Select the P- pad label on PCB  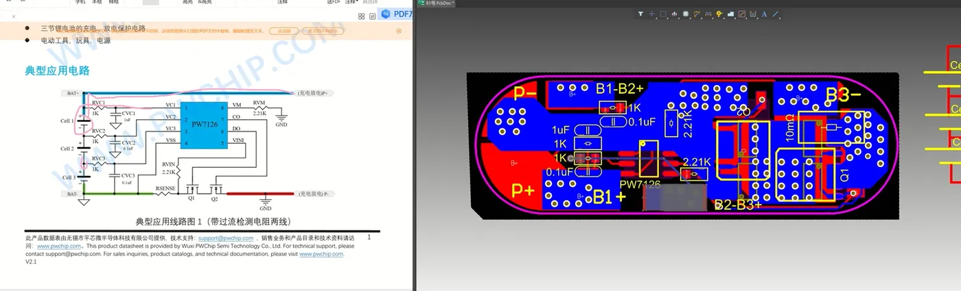[x=526, y=94]
